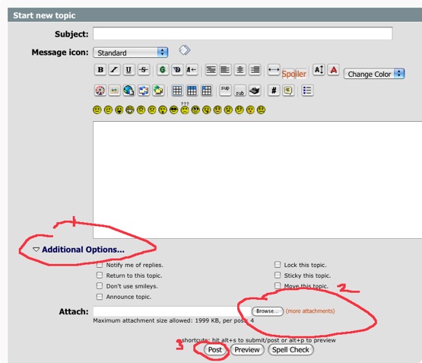Viewport: 422px width, 363px height.
Task: Click into the Subject text field
Action: click(x=243, y=33)
